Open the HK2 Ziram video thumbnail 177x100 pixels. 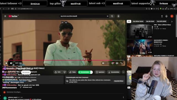pos(140,31)
